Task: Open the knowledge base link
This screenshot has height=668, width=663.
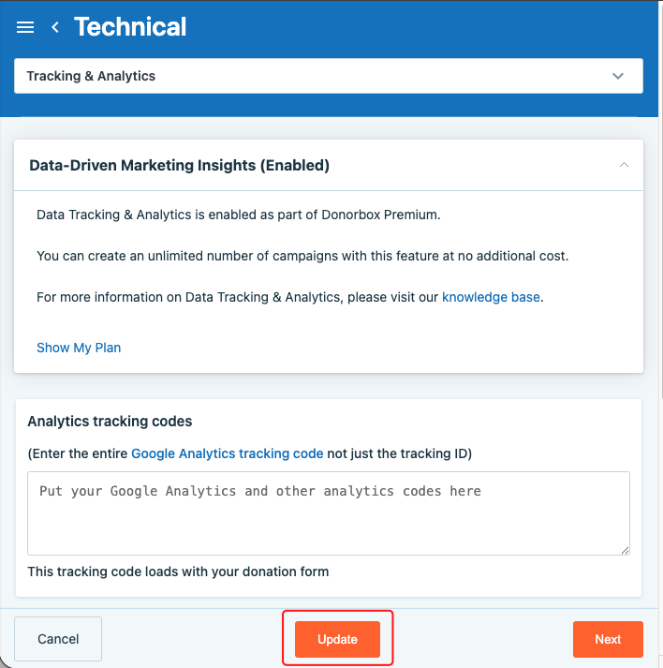Action: pyautogui.click(x=491, y=297)
